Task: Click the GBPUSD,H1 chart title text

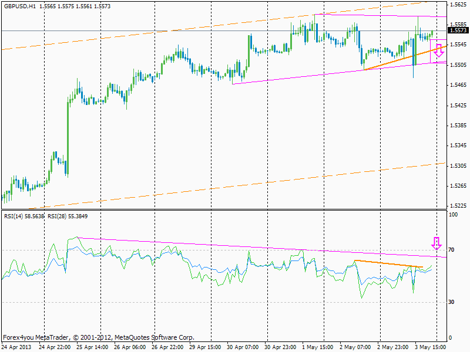Action: (x=20, y=6)
